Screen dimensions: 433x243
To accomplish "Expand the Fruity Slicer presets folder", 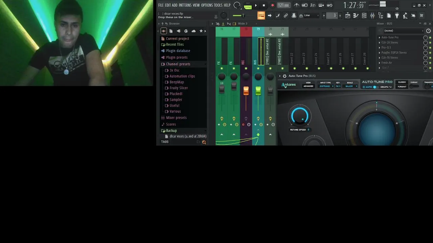I will click(x=176, y=88).
